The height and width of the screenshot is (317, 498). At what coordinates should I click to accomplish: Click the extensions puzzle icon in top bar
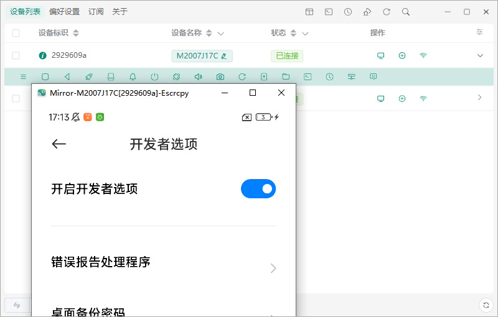[367, 12]
